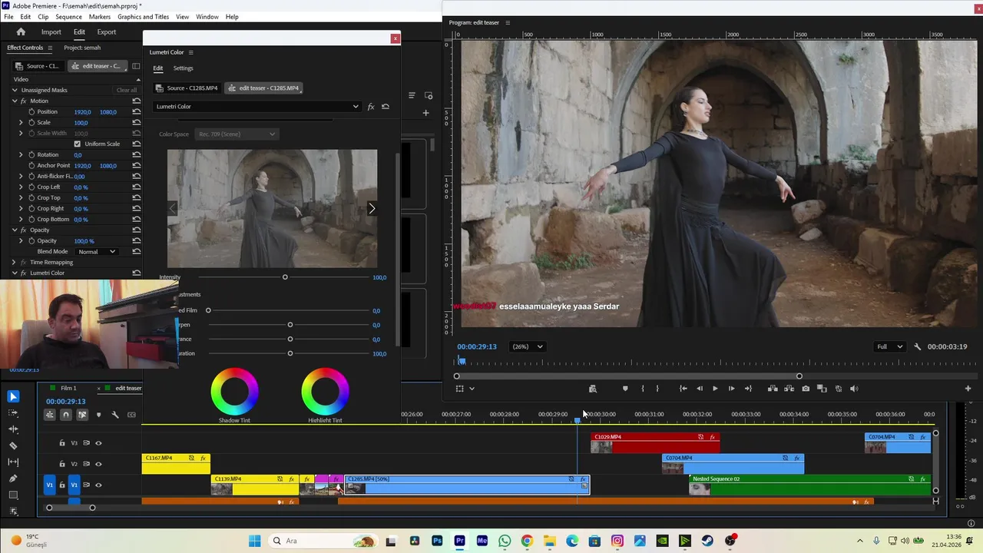Collapse the Motion effect section
The image size is (983, 553).
15,101
